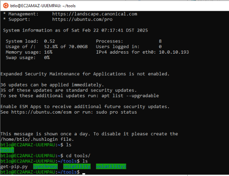The width and height of the screenshot is (229, 176).
Task: Select the volatility3 directory entry
Action: click(111, 166)
